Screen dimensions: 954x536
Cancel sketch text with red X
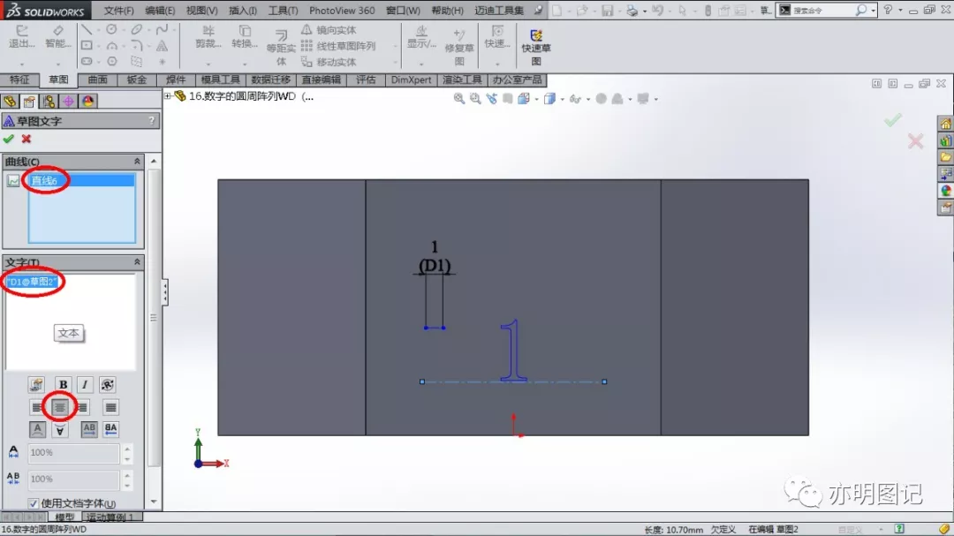tap(26, 139)
